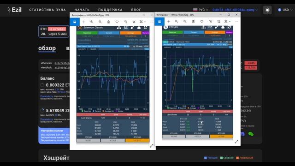Click hashrate chart in left Photos window
Screen dimensions: 295x166
tap(113, 80)
